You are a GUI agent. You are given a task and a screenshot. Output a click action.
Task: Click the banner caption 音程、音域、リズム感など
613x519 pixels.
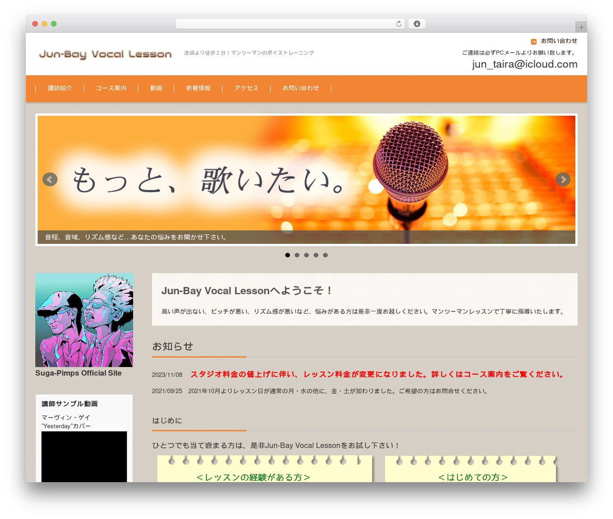click(x=136, y=237)
